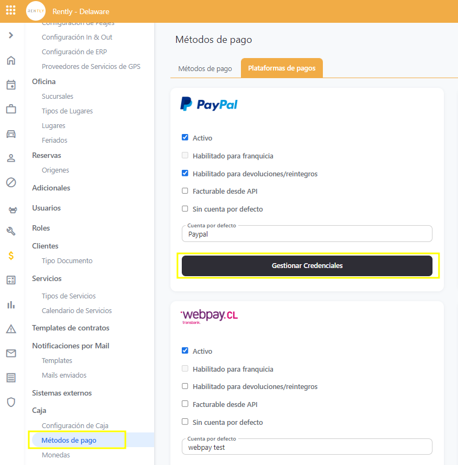Click the dollar sign cash icon
Screen dimensions: 458x465
[11, 256]
